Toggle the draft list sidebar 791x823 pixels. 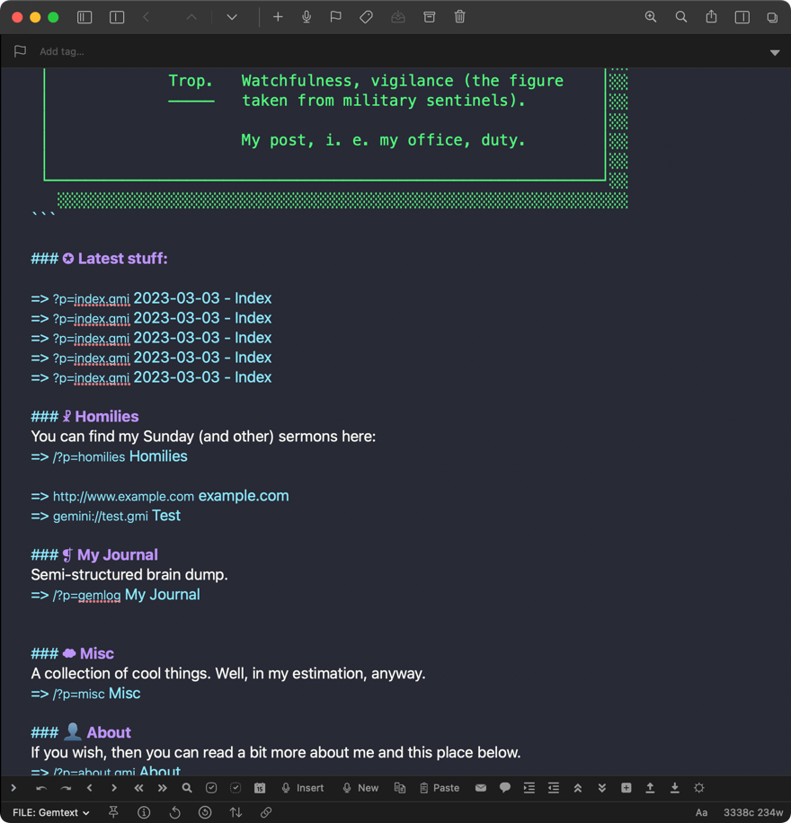84,17
